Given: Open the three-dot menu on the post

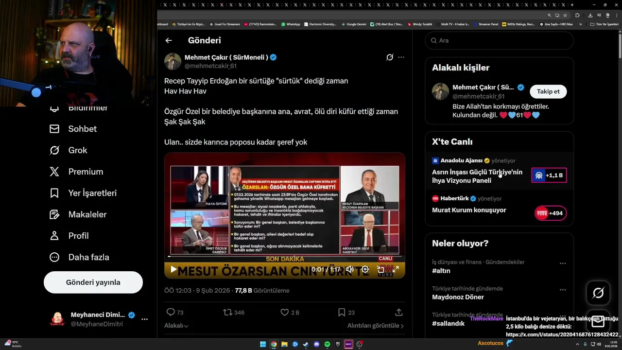Looking at the screenshot, I should click(401, 57).
